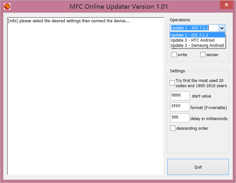Enable the write checkbox
This screenshot has width=236, height=183.
coord(174,55)
